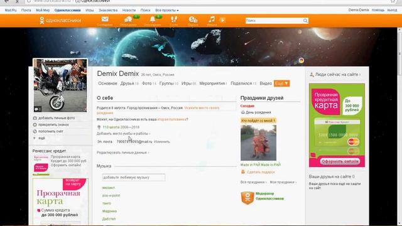Screen dimensions: 402x226
Task: Open the Обсуждения speech bubbles icon
Action: [x=128, y=19]
